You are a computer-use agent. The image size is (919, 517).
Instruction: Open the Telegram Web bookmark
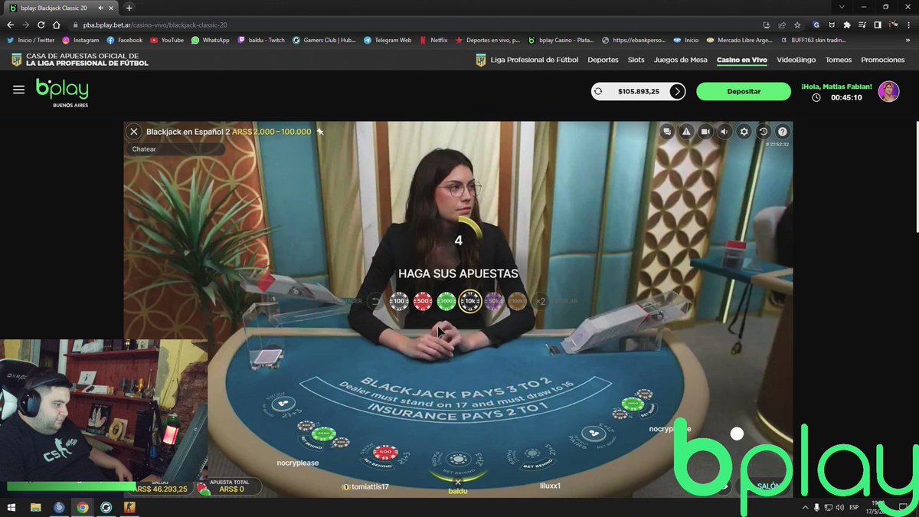388,40
